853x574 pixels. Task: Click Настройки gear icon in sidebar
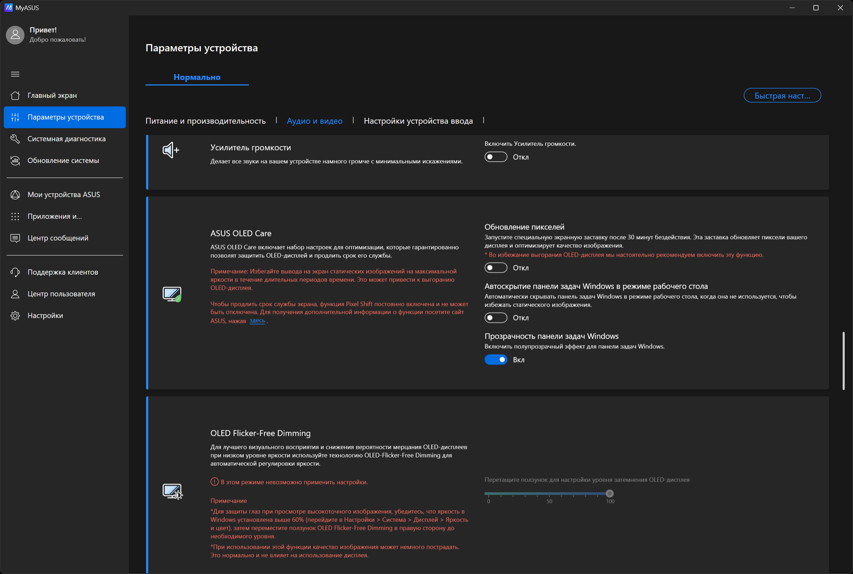click(15, 316)
